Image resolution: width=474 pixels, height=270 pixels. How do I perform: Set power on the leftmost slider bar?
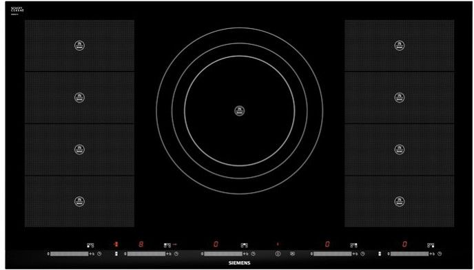69,254
